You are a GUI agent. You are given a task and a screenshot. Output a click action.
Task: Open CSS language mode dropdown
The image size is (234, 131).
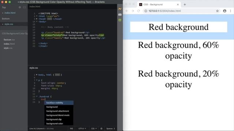(94, 128)
